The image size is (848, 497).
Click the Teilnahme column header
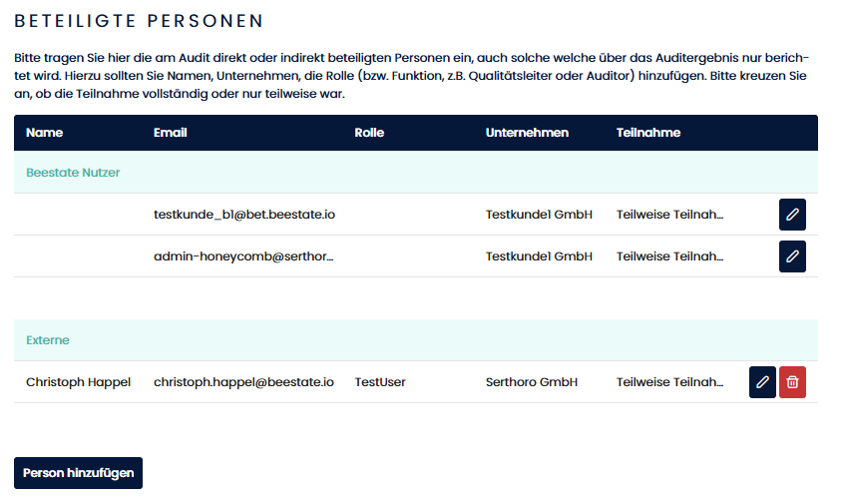coord(648,133)
